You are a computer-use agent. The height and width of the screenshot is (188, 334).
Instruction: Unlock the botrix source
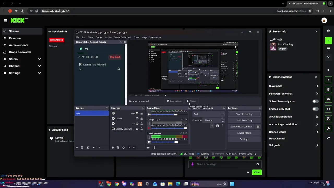pyautogui.click(x=141, y=118)
